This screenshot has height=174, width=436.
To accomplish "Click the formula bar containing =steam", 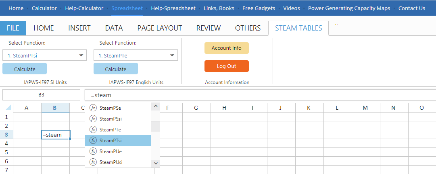I will [x=258, y=95].
